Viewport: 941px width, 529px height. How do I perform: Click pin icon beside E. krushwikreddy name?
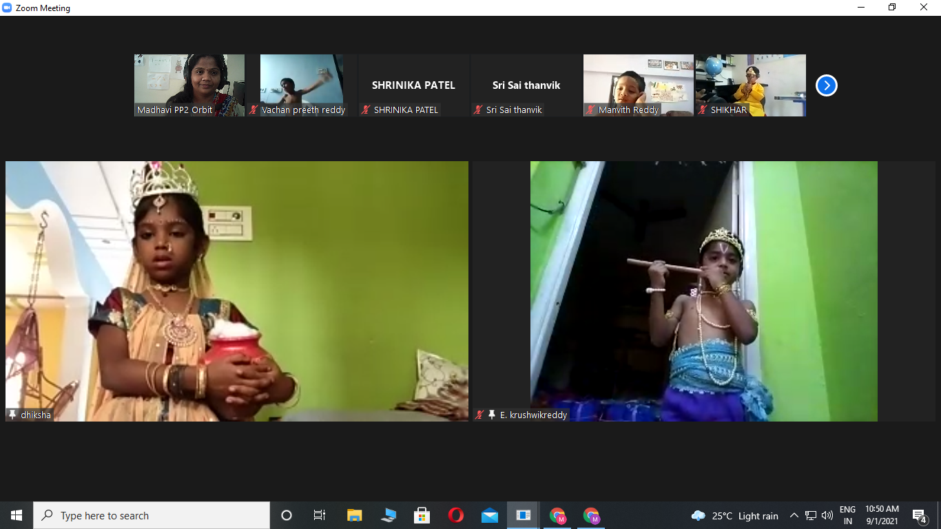[x=491, y=415]
